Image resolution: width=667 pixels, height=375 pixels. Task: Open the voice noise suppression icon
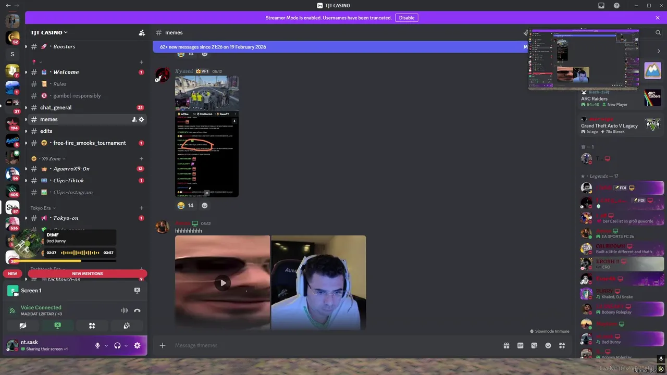(125, 310)
